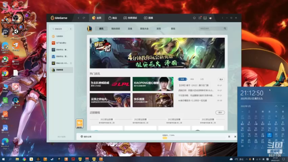
Task: Open the taskbar search icon
Action: [x=10, y=159]
